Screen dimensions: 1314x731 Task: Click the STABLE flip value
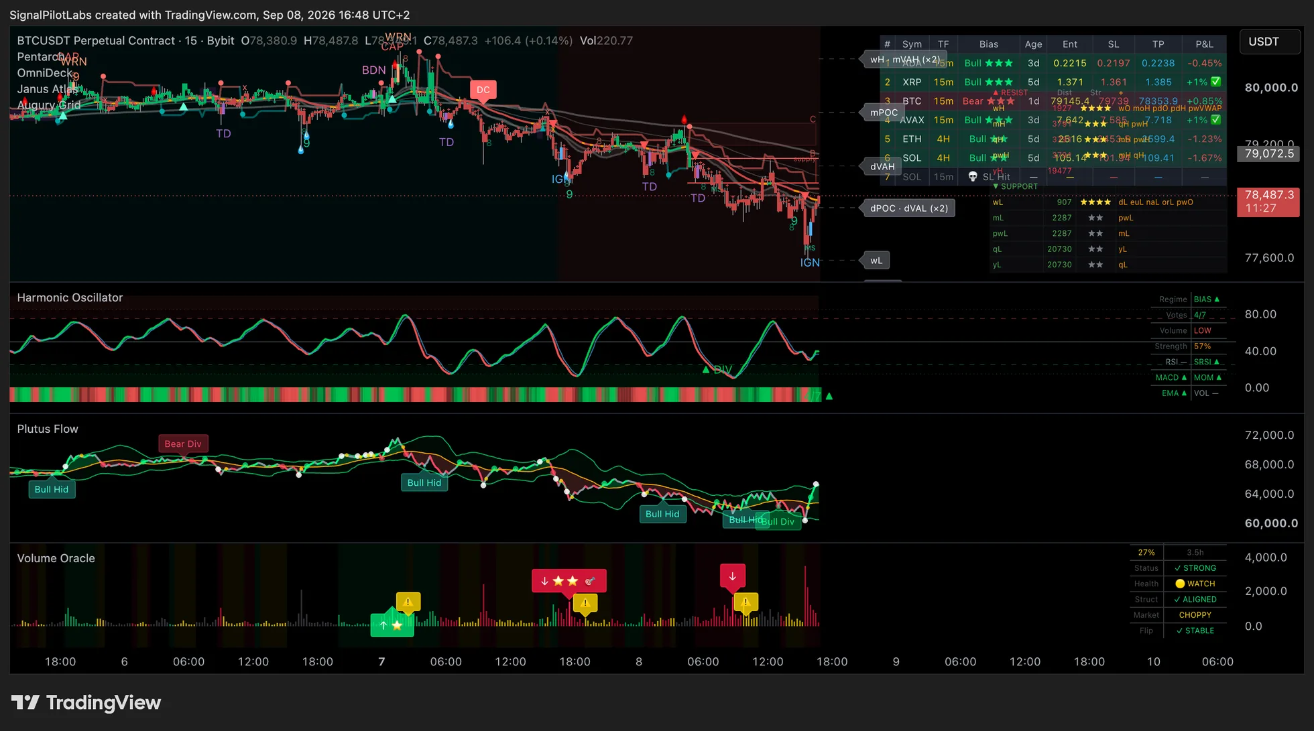click(x=1195, y=630)
